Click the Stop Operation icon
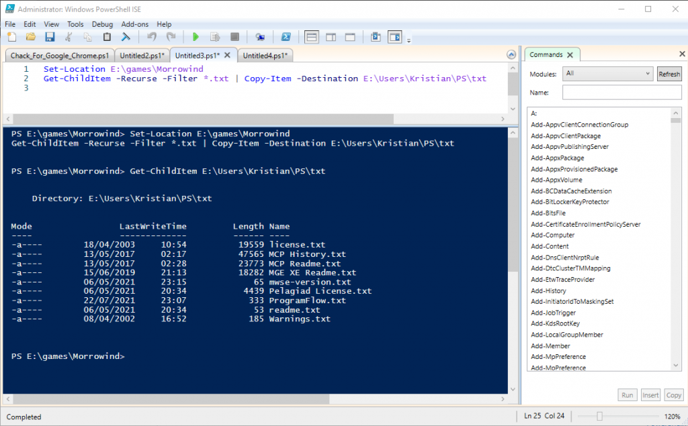 click(x=234, y=37)
